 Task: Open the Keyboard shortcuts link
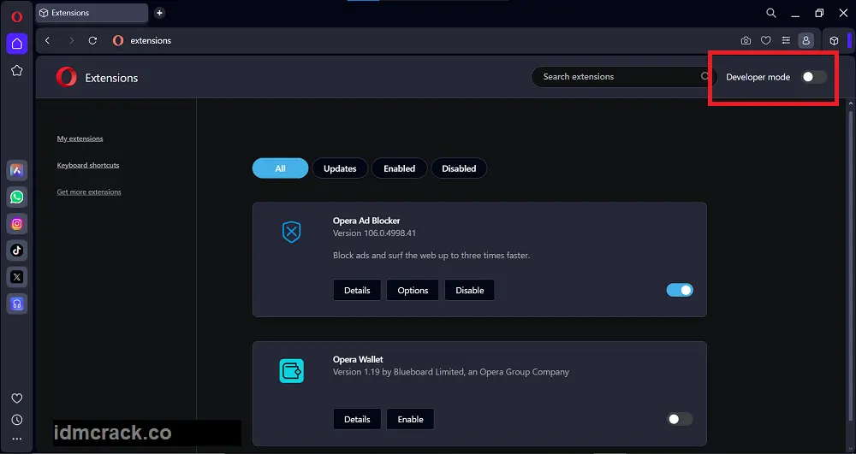(x=88, y=165)
